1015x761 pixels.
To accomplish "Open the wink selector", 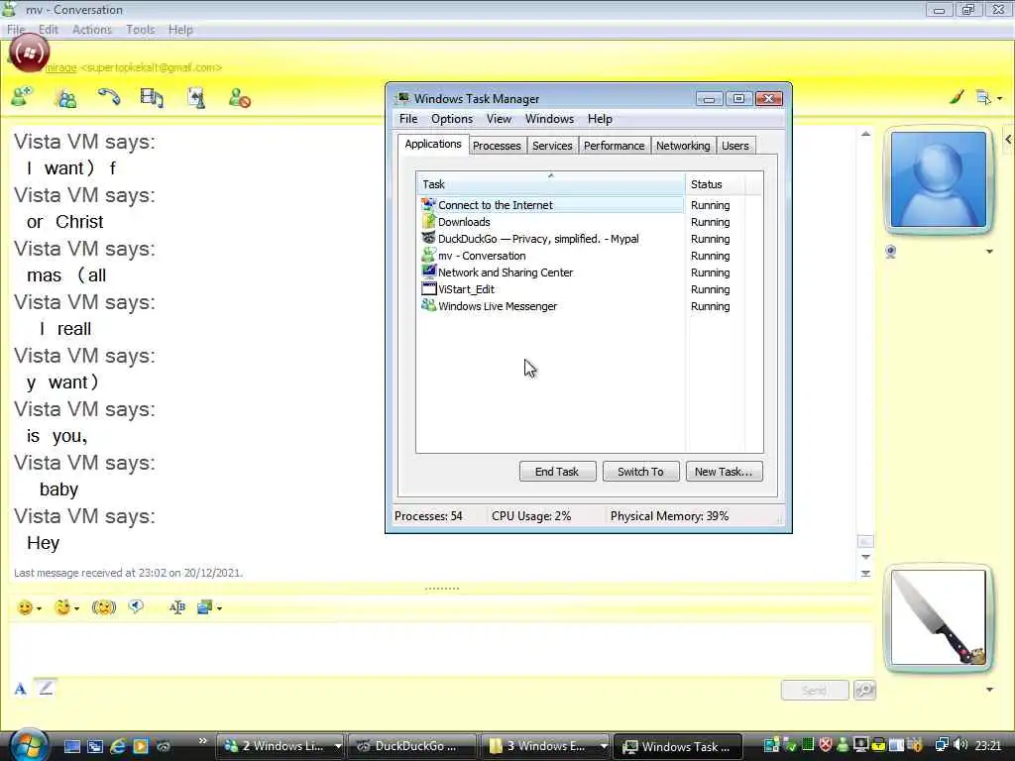I will click(x=66, y=607).
